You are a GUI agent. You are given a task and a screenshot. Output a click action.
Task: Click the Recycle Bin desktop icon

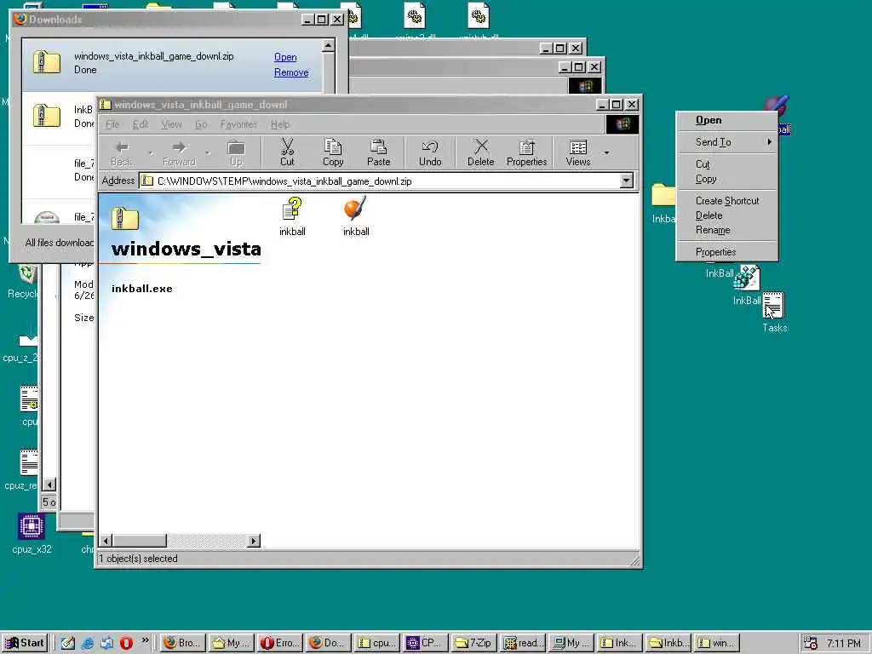click(26, 273)
